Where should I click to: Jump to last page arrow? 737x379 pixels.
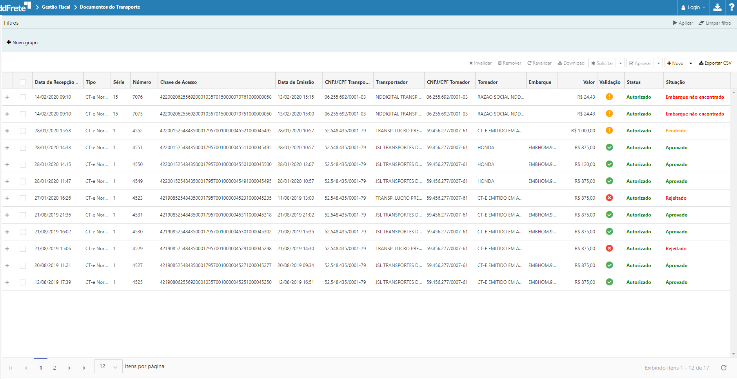85,368
